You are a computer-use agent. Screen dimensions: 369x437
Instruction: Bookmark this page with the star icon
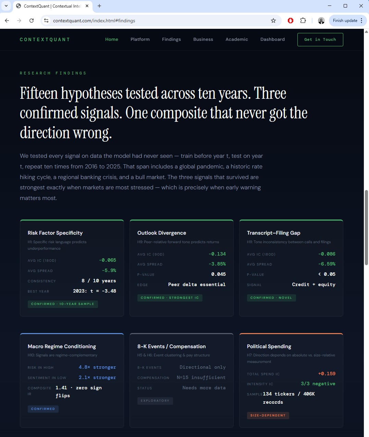[x=273, y=21]
